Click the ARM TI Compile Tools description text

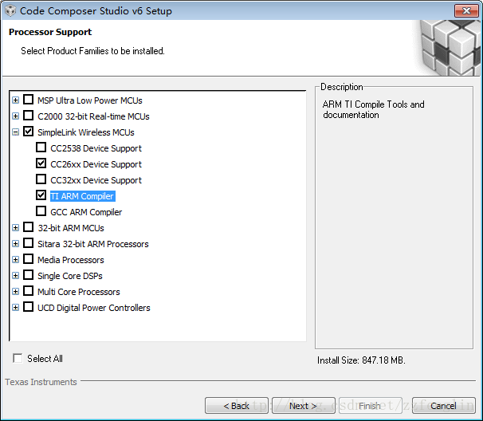click(x=373, y=109)
